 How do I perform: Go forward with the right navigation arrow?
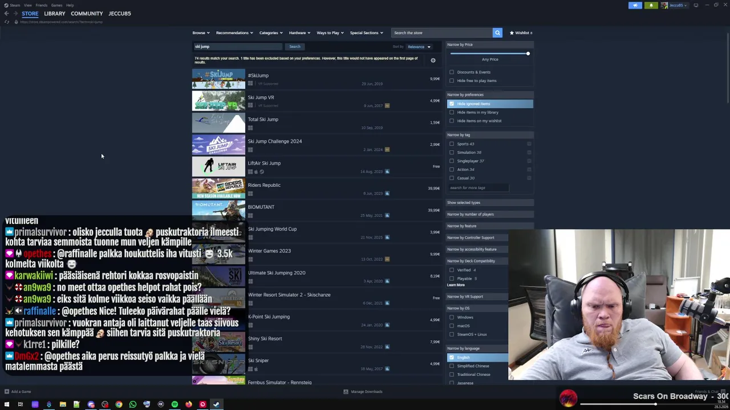click(x=15, y=13)
